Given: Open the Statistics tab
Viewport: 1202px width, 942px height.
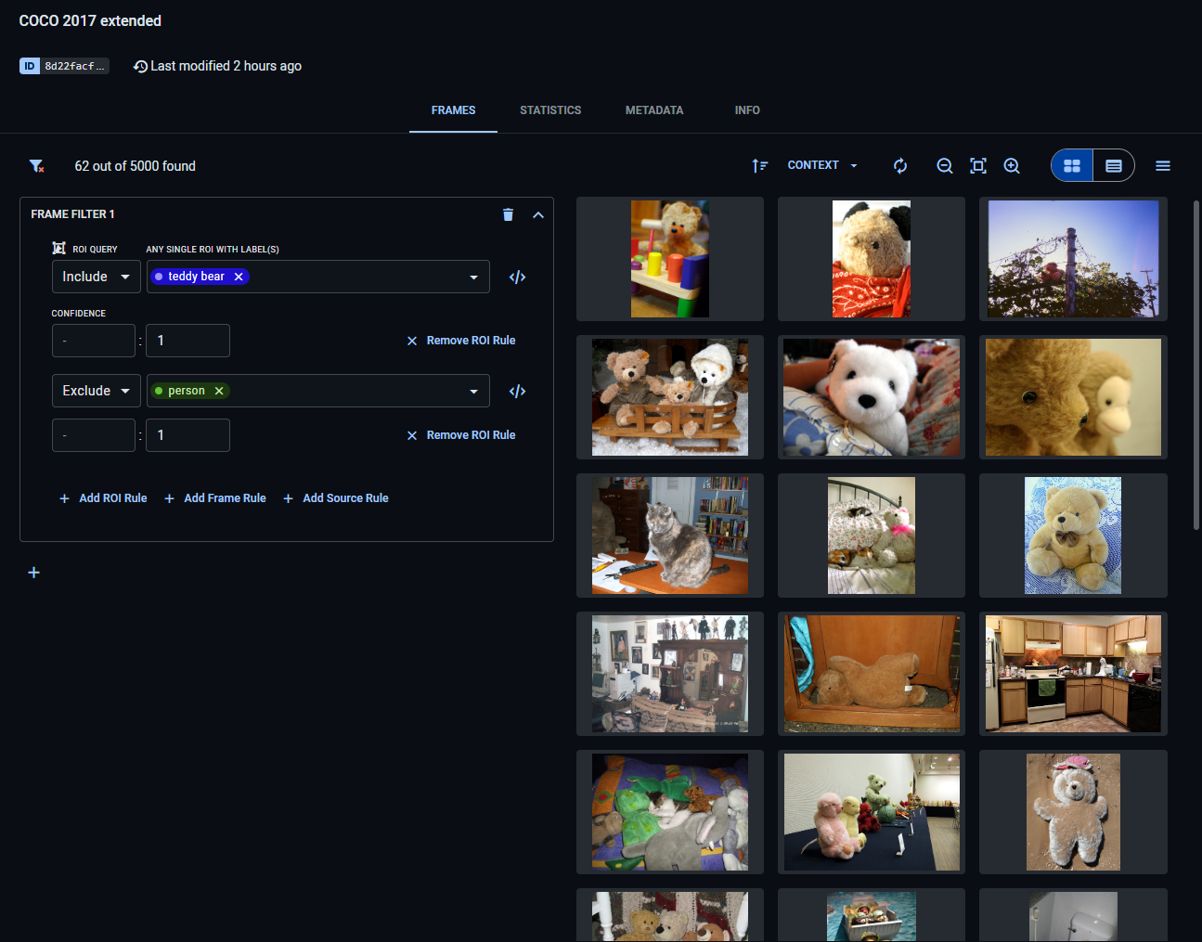Looking at the screenshot, I should tap(550, 110).
